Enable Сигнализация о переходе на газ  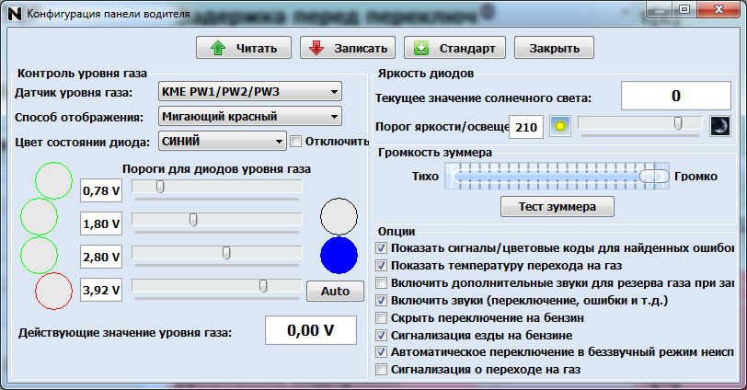click(x=383, y=370)
